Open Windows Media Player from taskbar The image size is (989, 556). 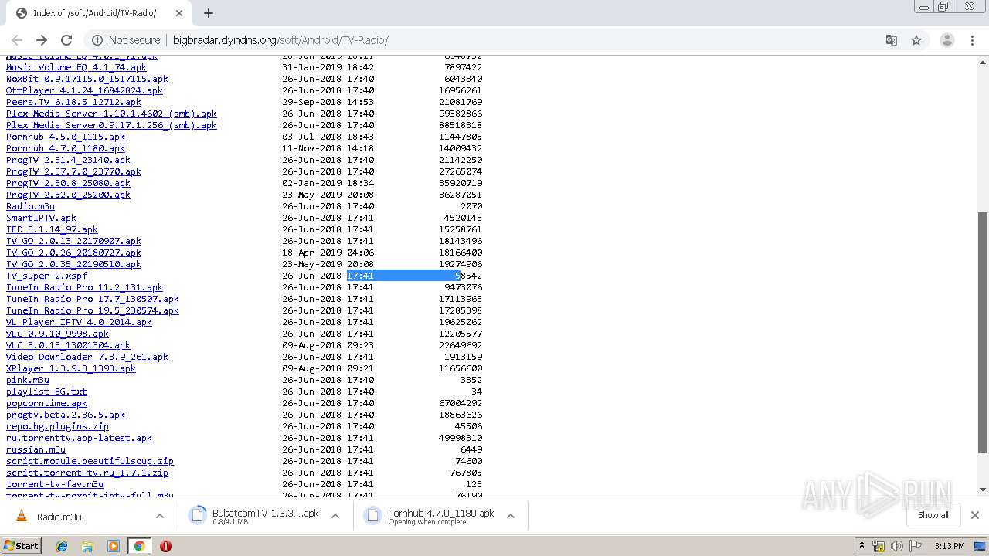click(x=114, y=546)
